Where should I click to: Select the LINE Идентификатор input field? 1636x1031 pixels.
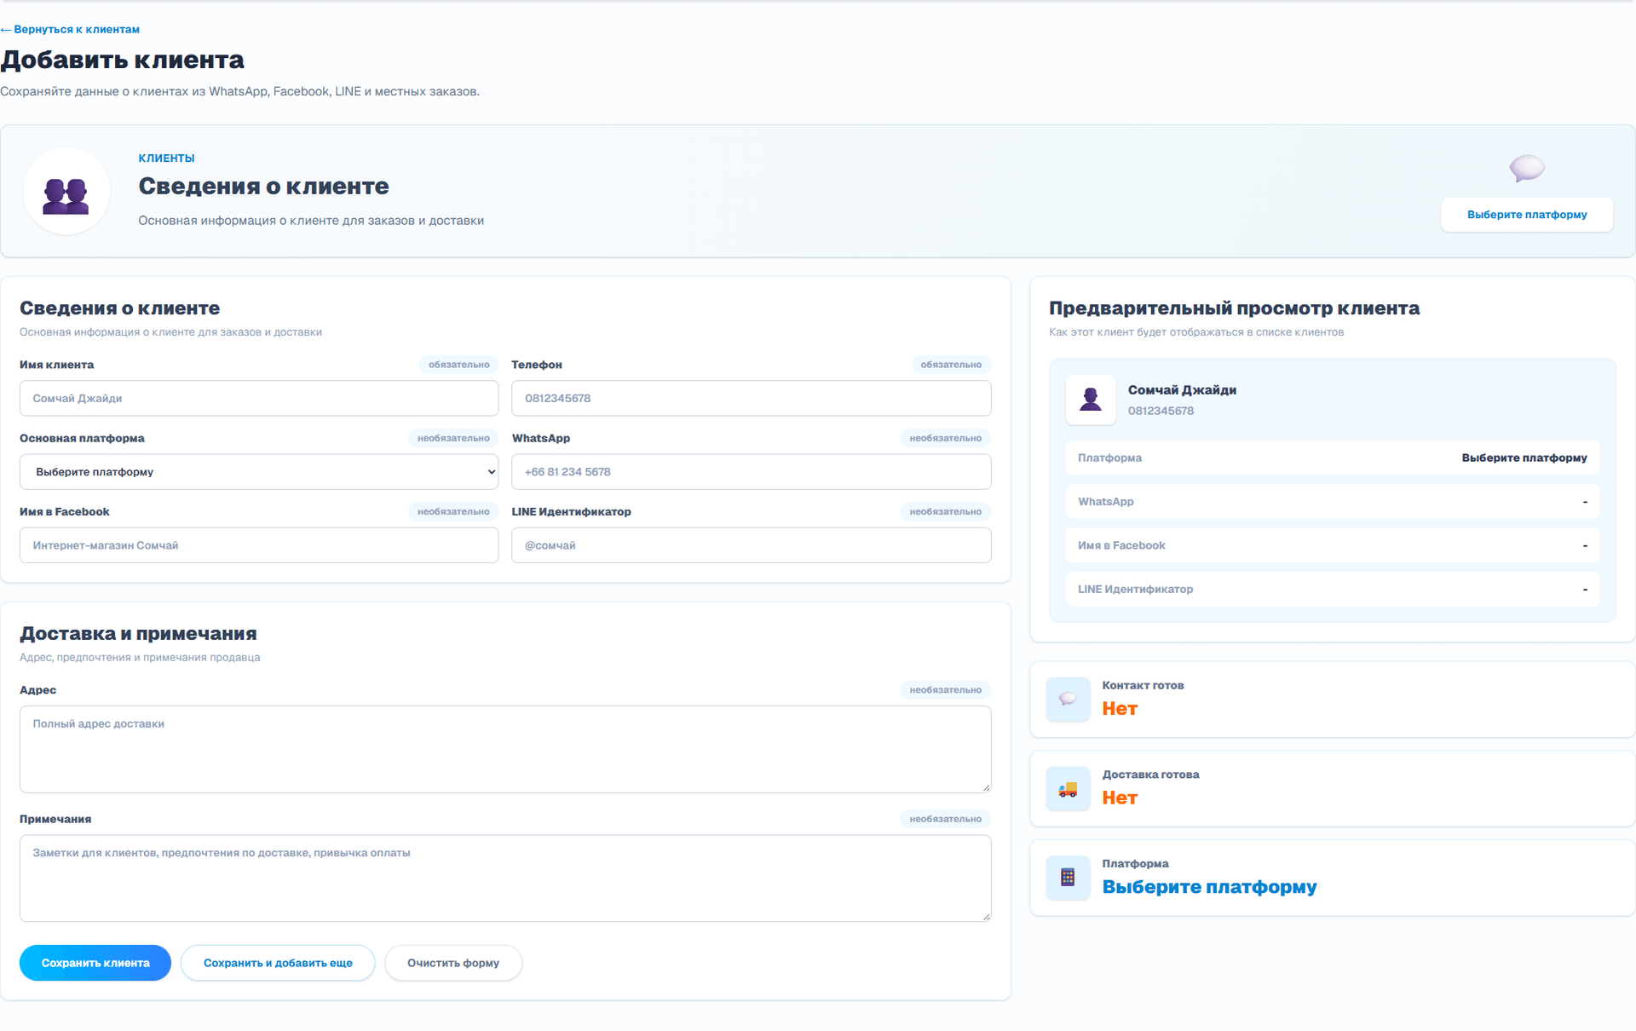(751, 545)
